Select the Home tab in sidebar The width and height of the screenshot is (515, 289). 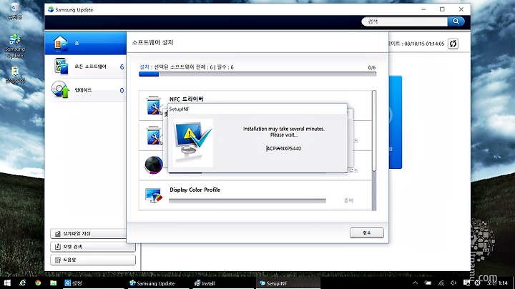point(85,43)
